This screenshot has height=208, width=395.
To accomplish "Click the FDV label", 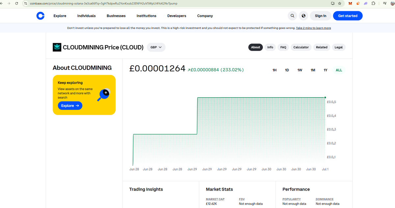I will tap(242, 199).
